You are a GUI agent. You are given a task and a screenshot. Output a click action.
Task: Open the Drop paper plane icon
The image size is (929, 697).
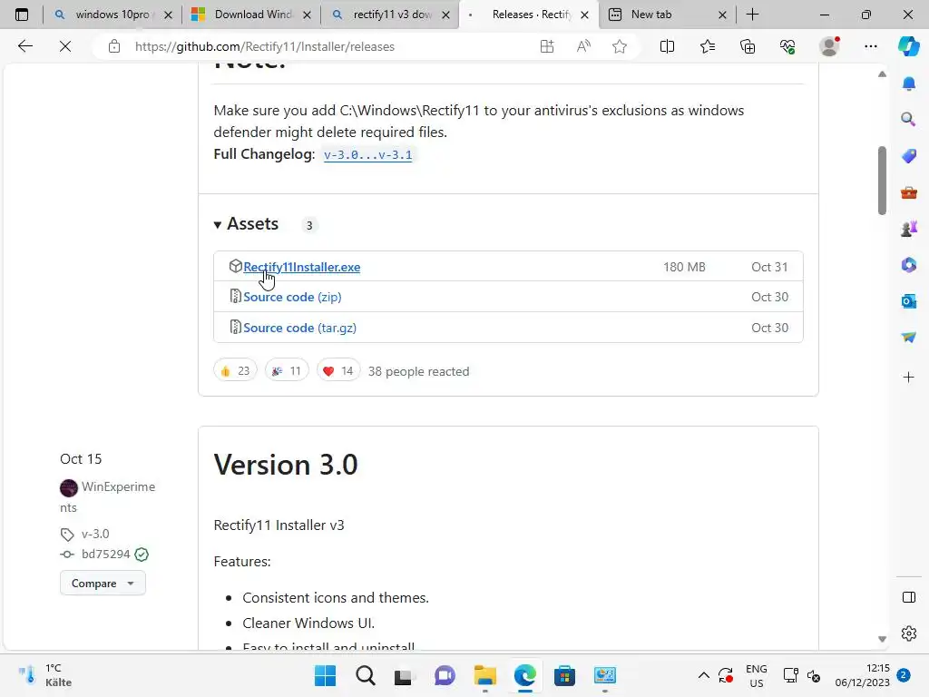click(x=909, y=337)
